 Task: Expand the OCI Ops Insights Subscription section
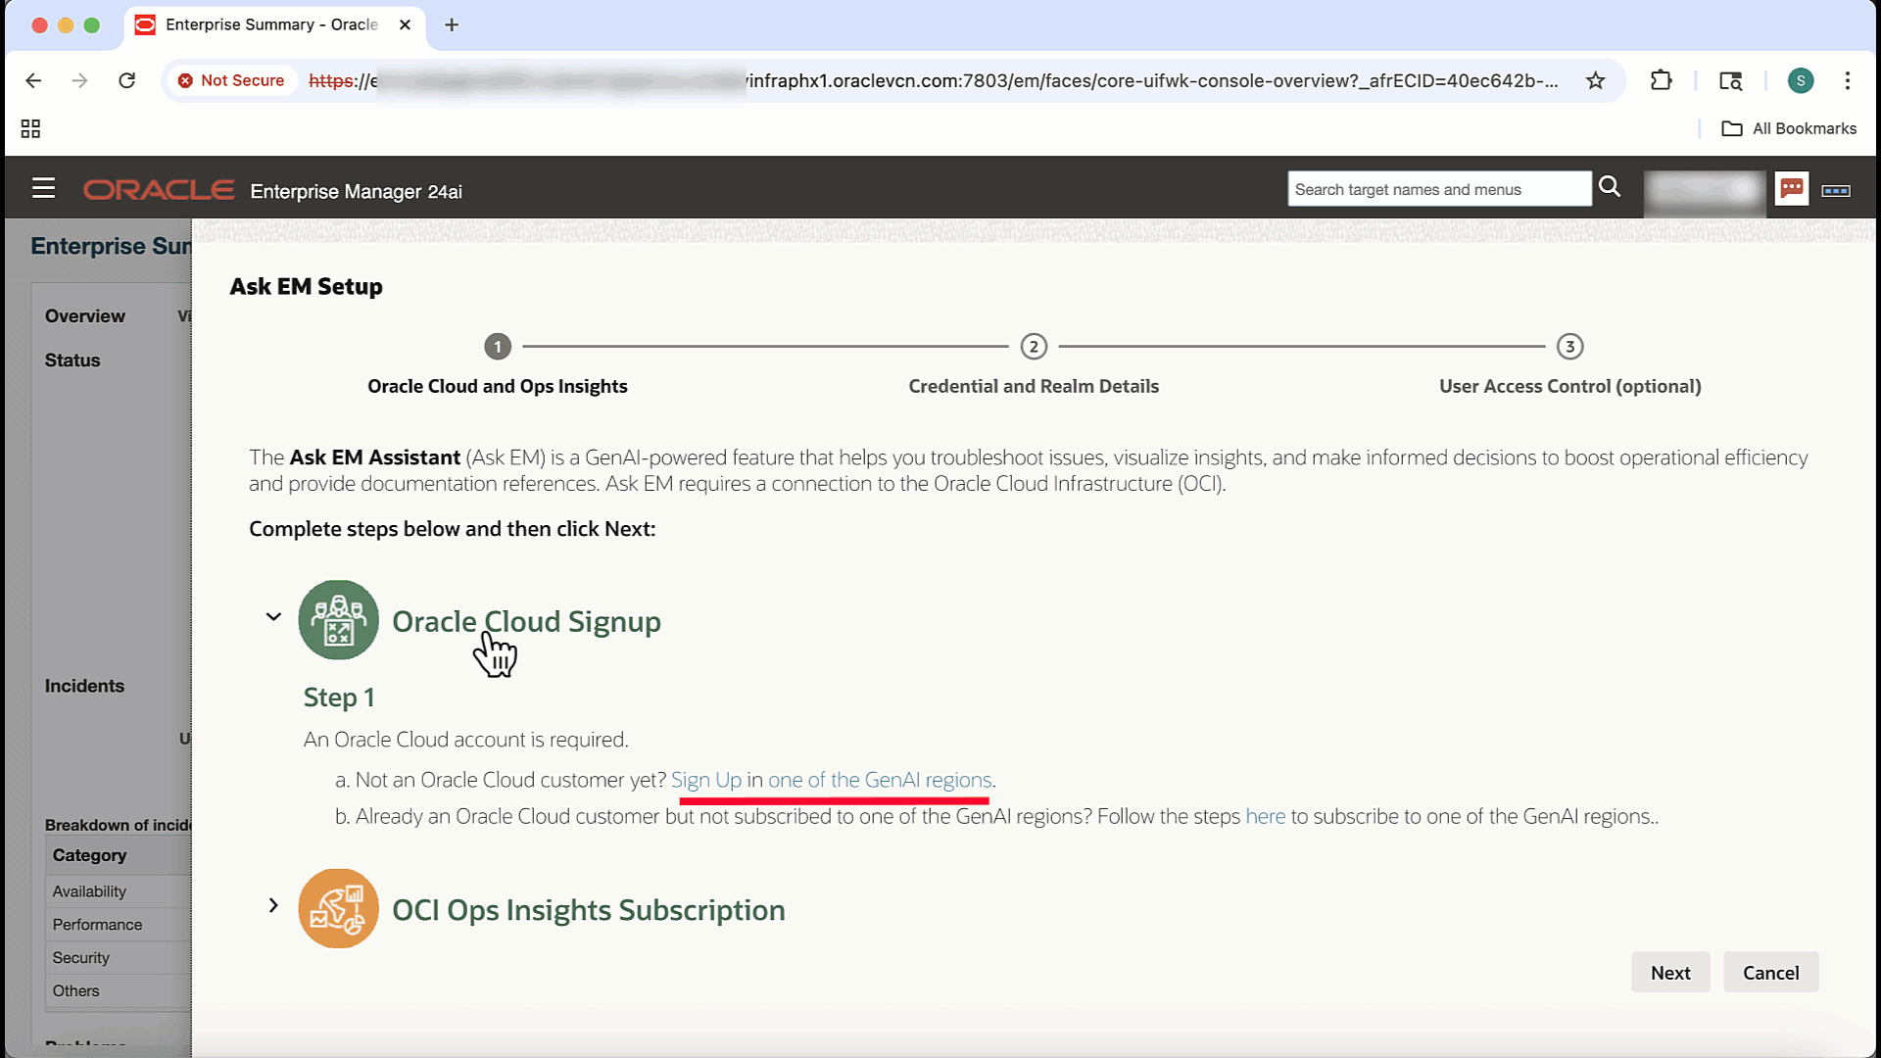tap(273, 906)
